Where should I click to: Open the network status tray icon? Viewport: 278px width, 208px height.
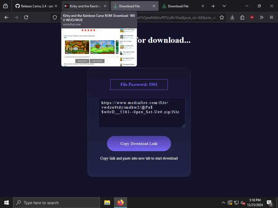tap(236, 203)
